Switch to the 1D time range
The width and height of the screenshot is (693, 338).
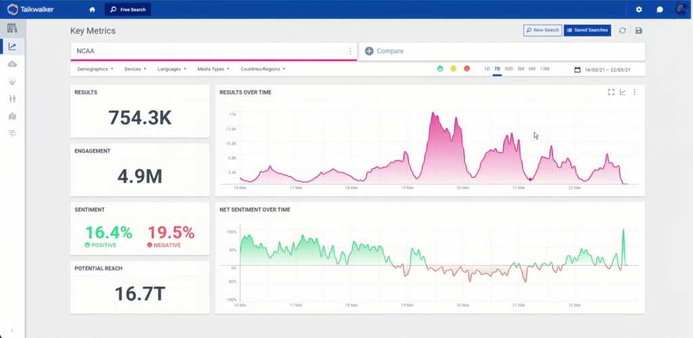click(487, 69)
